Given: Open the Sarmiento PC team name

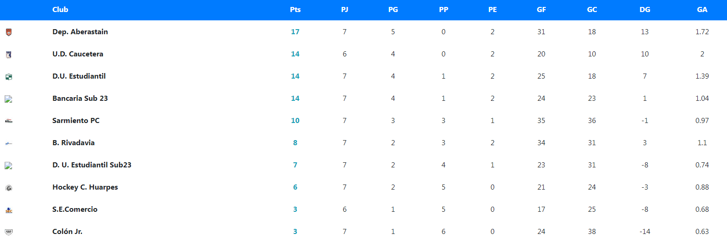Looking at the screenshot, I should (76, 121).
